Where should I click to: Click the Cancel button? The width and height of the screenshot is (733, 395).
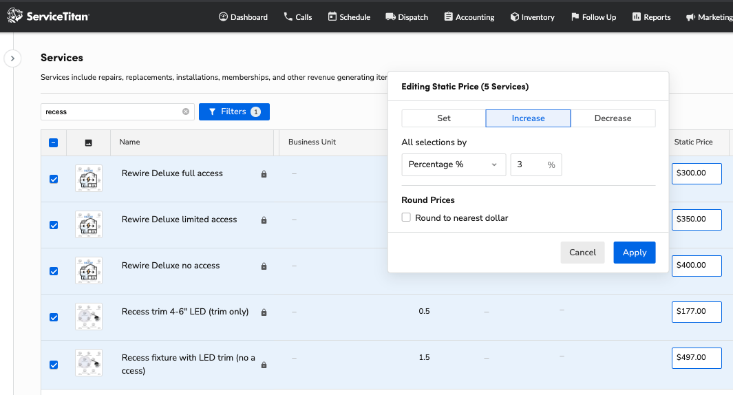pos(582,253)
